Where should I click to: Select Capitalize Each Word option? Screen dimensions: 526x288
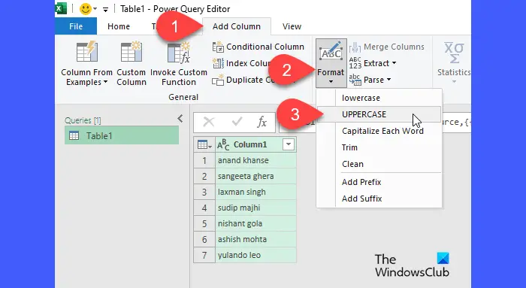click(379, 131)
